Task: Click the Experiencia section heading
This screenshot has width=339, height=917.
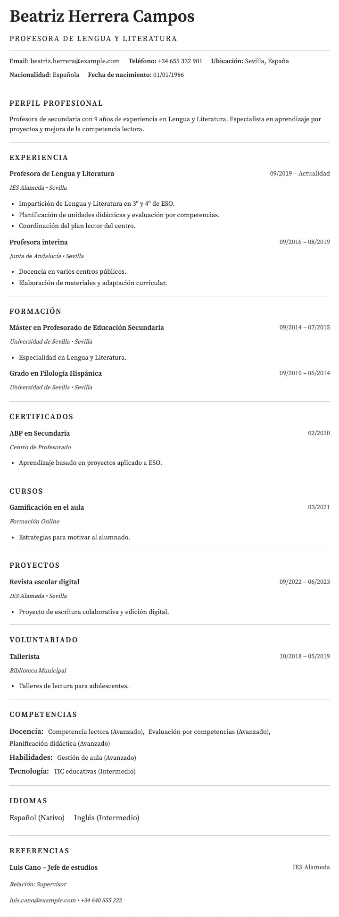Action: (x=39, y=158)
